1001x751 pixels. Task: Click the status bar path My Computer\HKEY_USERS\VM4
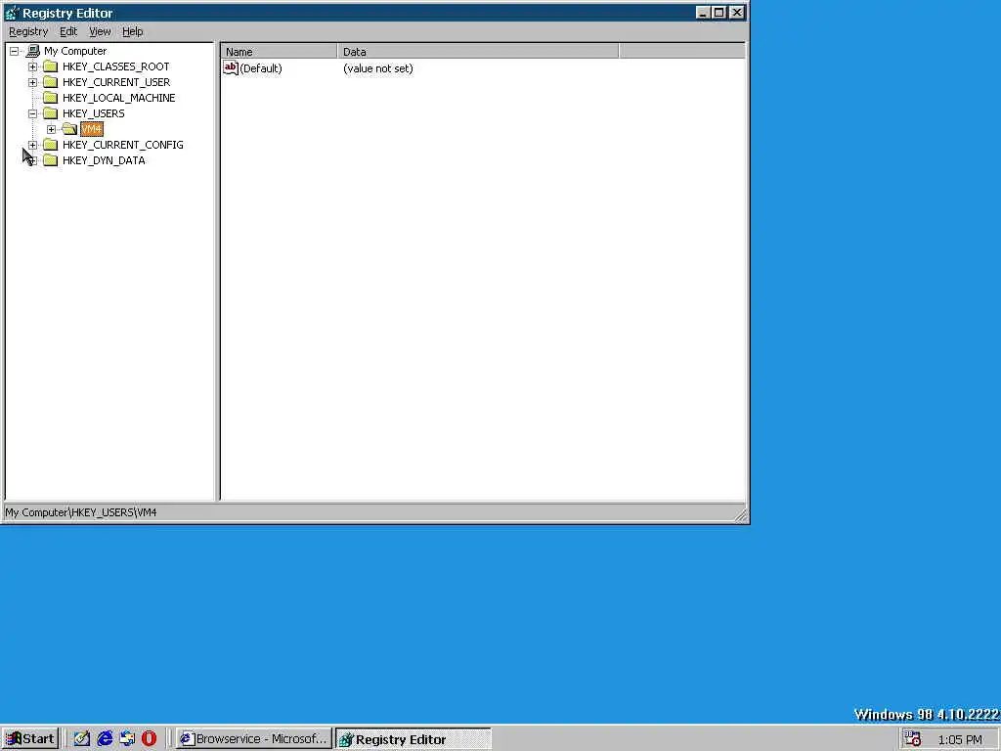click(x=81, y=512)
